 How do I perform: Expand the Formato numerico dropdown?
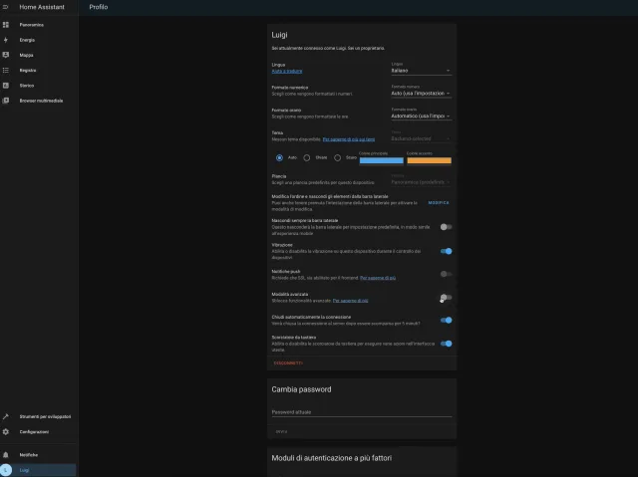(x=421, y=94)
